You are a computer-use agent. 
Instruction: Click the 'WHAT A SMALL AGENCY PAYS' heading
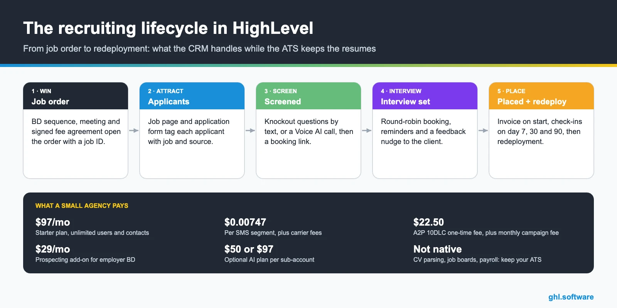tap(82, 206)
